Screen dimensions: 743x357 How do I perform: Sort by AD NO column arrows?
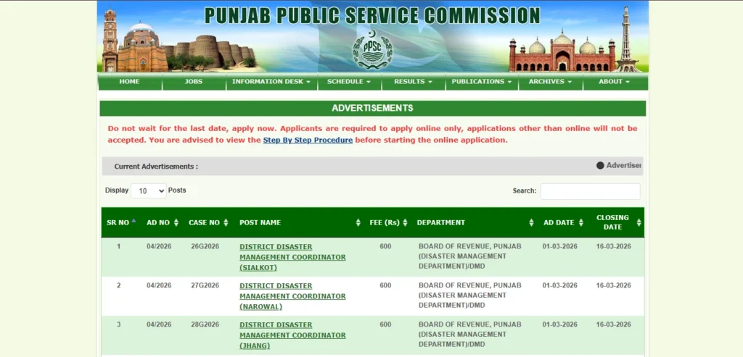tap(176, 223)
